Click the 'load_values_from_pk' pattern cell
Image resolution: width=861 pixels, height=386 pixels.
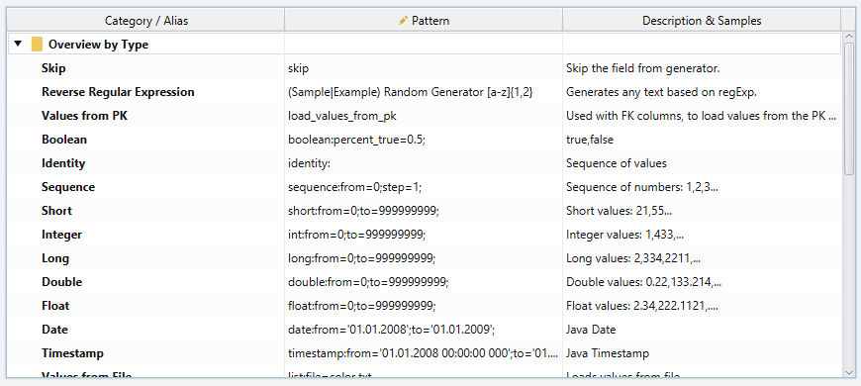click(424, 116)
